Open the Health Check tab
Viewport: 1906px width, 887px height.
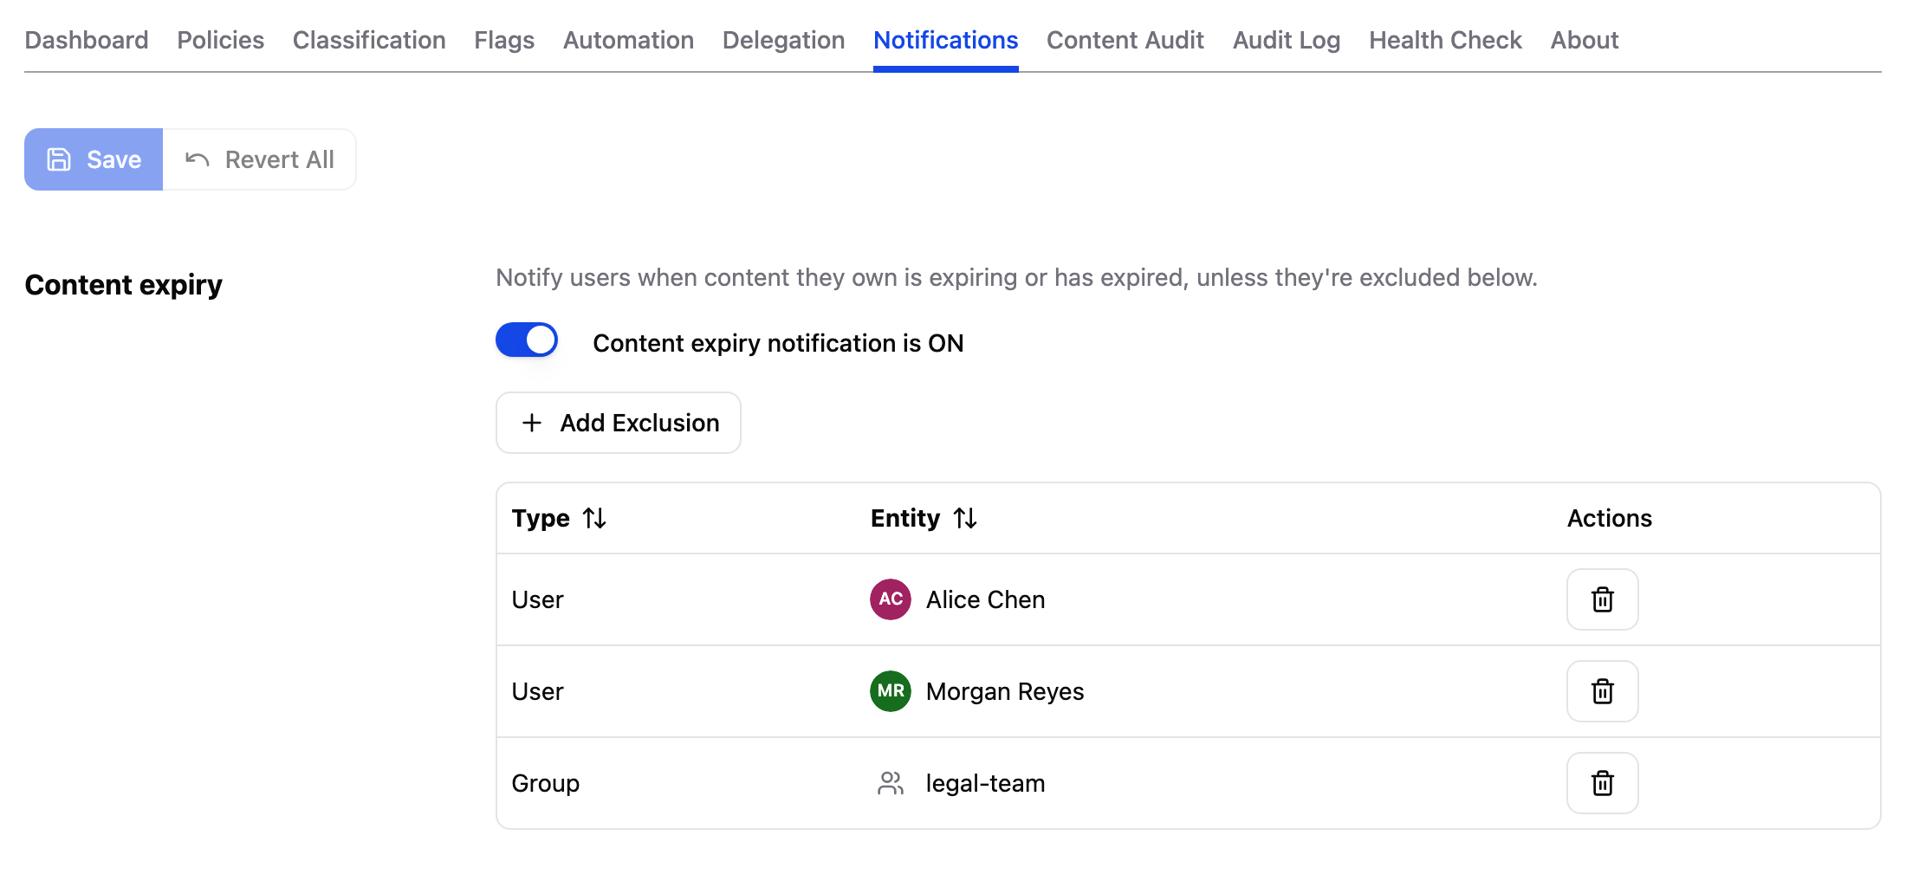click(x=1445, y=40)
